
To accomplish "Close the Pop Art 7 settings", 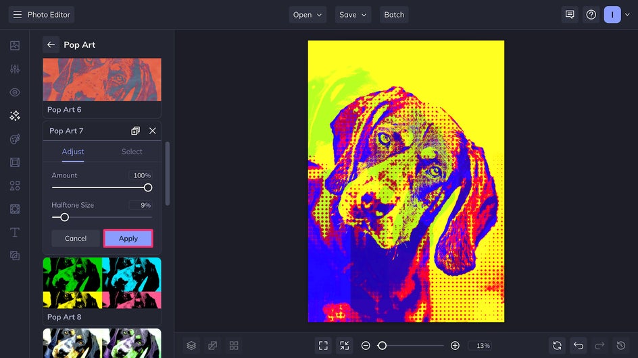I will pos(152,131).
